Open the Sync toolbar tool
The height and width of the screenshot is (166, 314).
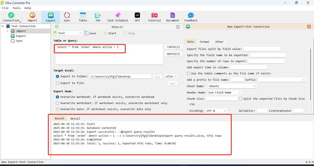67,17
